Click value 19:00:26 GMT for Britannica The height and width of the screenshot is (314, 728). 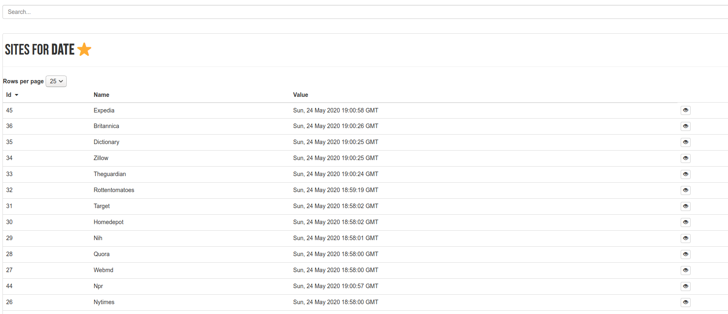click(x=336, y=126)
